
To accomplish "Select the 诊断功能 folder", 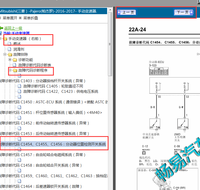I will tap(26, 60).
